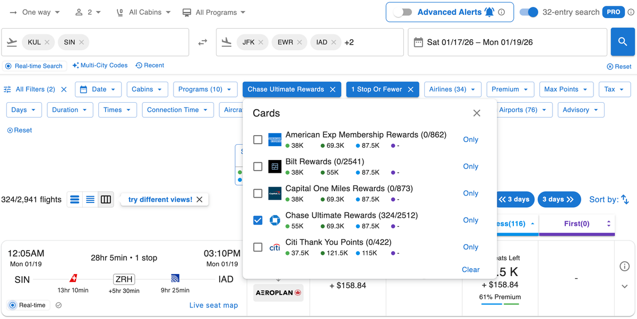Check the Bilt Rewards checkbox
Viewport: 637px width, 319px height.
point(258,166)
